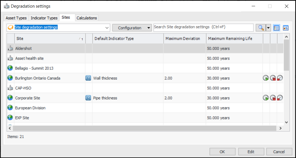Click the Asset health site building icon

pyautogui.click(x=10, y=59)
